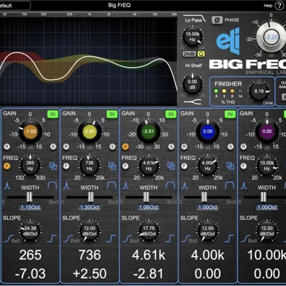Click the shelf curve icon below Hi Shelf knob
This screenshot has height=286, width=286.
point(193,102)
